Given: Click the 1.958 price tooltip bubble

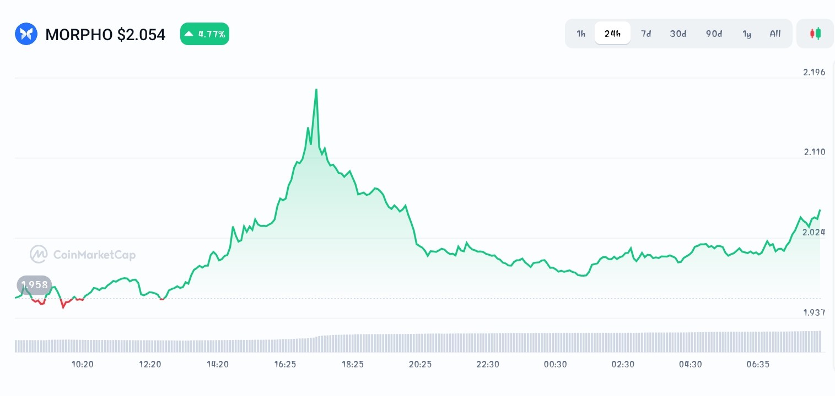Looking at the screenshot, I should point(34,285).
